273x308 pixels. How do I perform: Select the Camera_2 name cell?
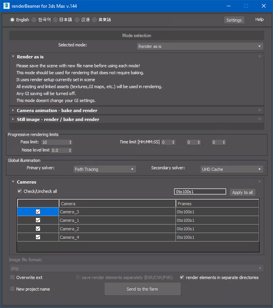(117, 229)
